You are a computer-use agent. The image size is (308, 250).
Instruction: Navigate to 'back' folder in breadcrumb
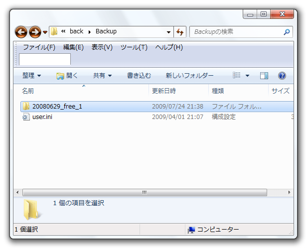click(x=76, y=31)
